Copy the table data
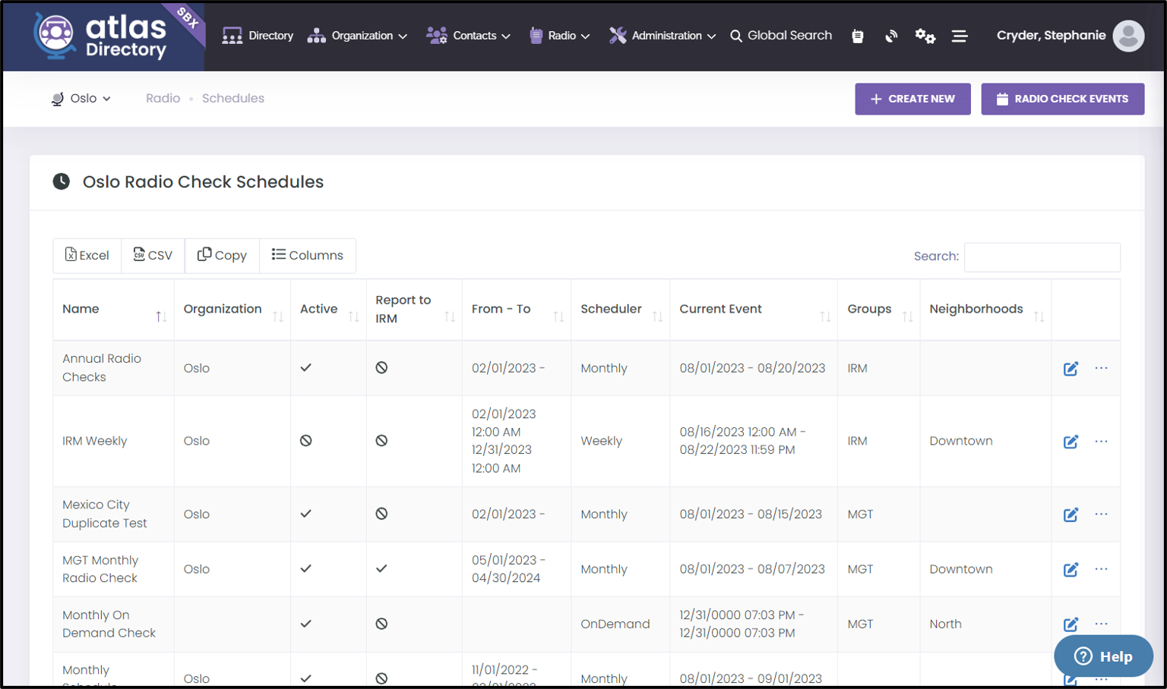Image resolution: width=1167 pixels, height=689 pixels. [x=222, y=255]
